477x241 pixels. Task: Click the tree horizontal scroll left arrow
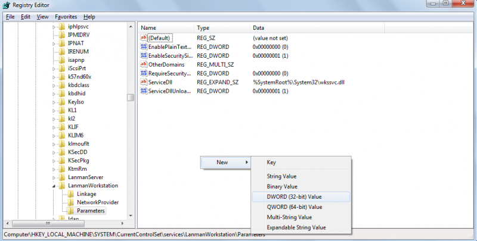[x=8, y=223]
